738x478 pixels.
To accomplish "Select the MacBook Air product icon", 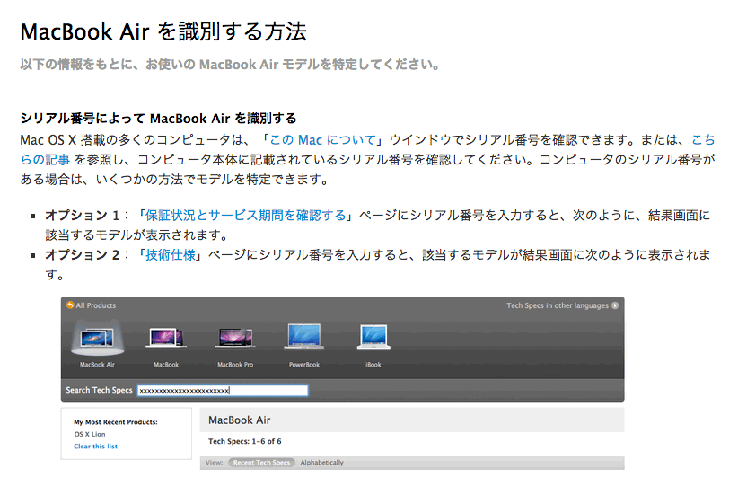I will 98,338.
